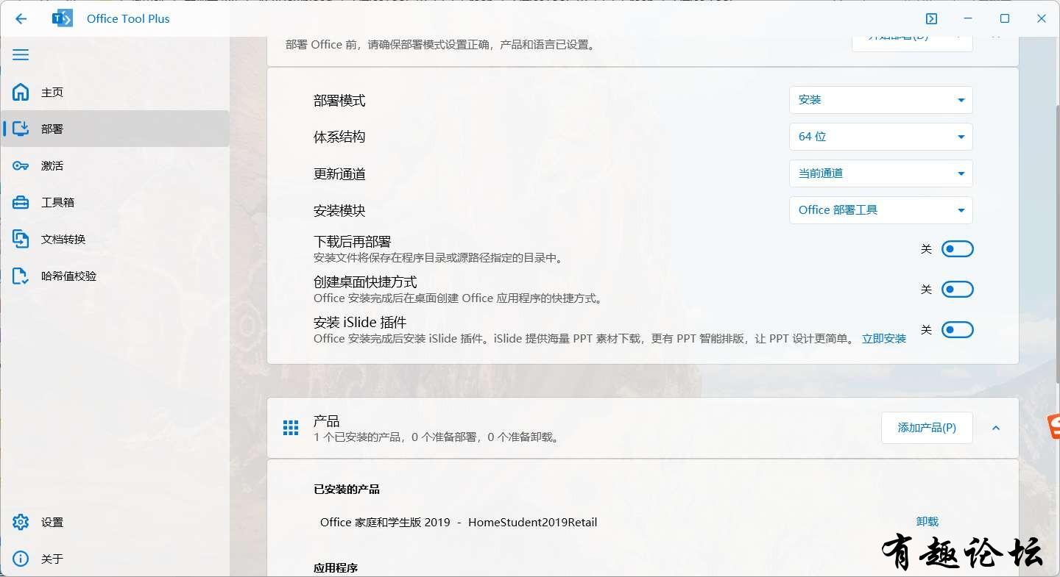Image resolution: width=1060 pixels, height=577 pixels.
Task: Open the 更新通道 dropdown
Action: coord(880,173)
